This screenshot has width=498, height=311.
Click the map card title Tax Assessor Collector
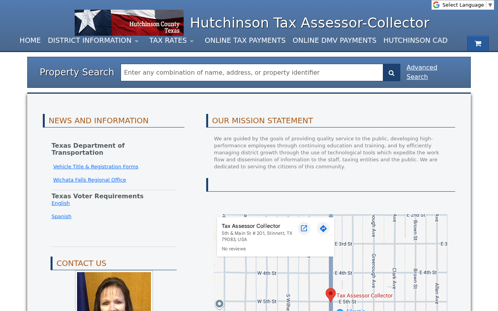click(251, 226)
